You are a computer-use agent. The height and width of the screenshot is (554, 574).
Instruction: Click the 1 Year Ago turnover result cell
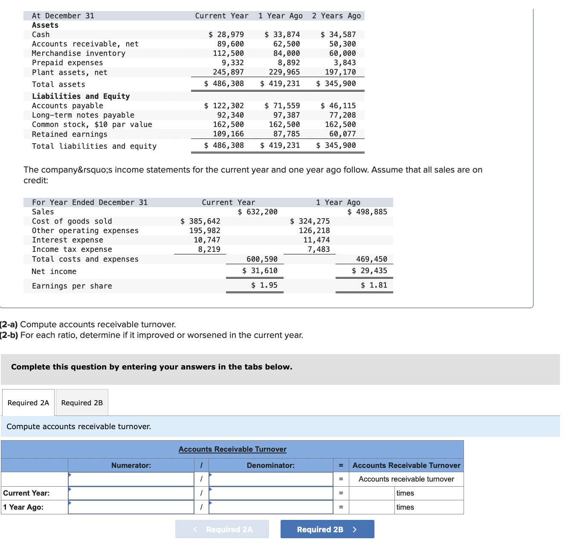(372, 507)
